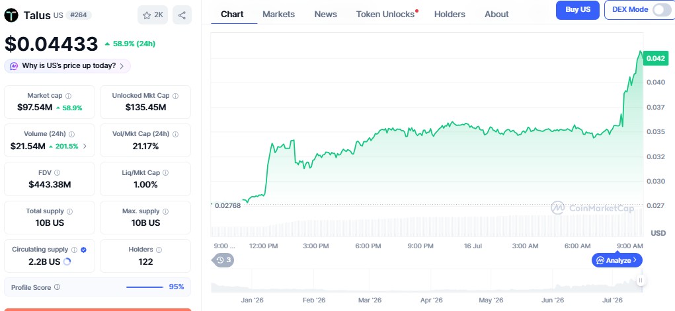Click the info icon beside Holders
Image resolution: width=675 pixels, height=311 pixels.
pos(159,250)
